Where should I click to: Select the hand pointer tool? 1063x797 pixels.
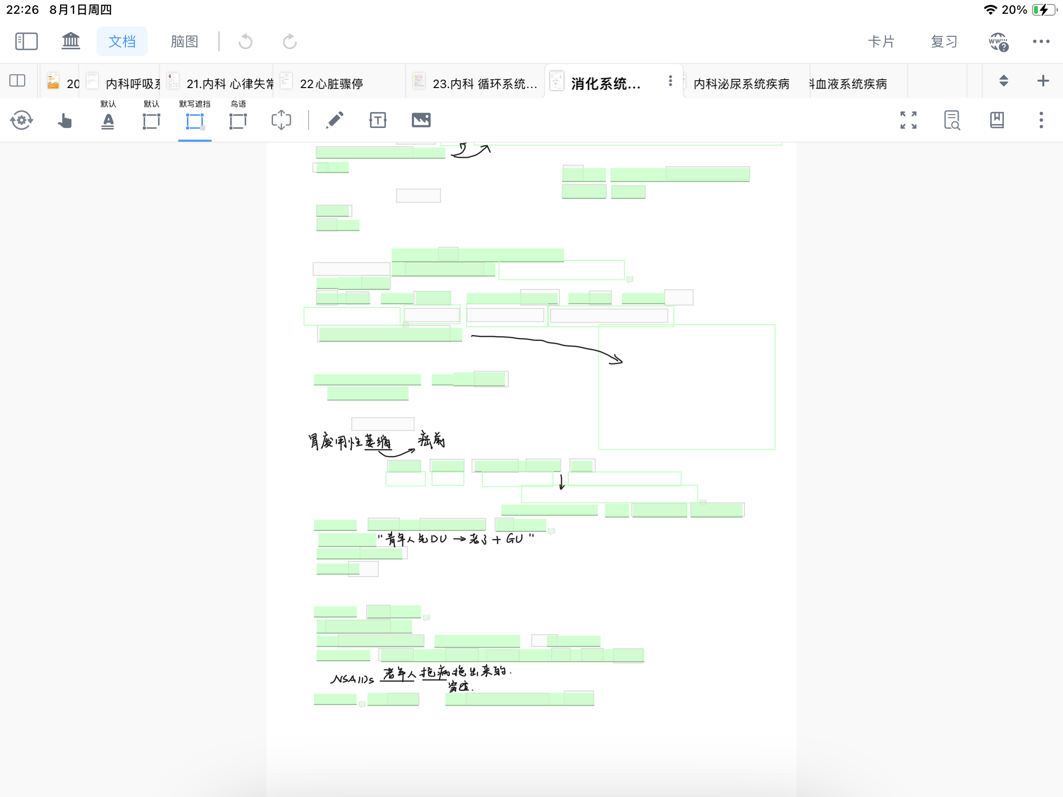(64, 120)
